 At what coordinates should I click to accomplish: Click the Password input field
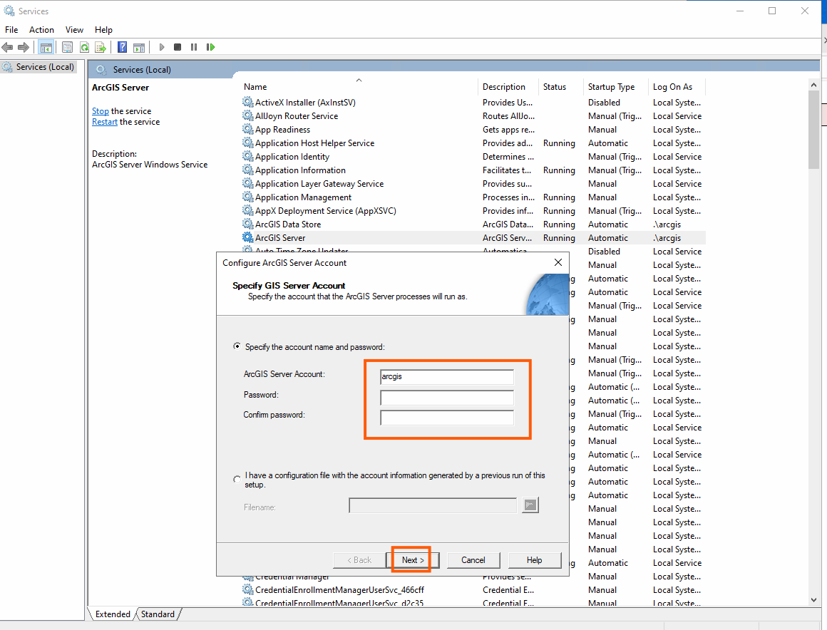point(446,397)
